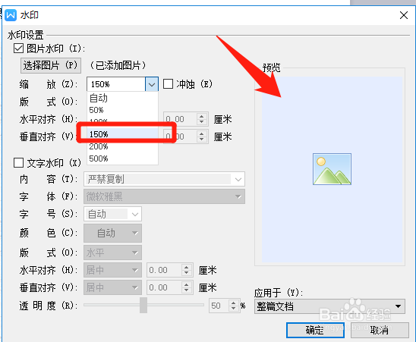Open the 颜色 color dropdown

point(113,233)
